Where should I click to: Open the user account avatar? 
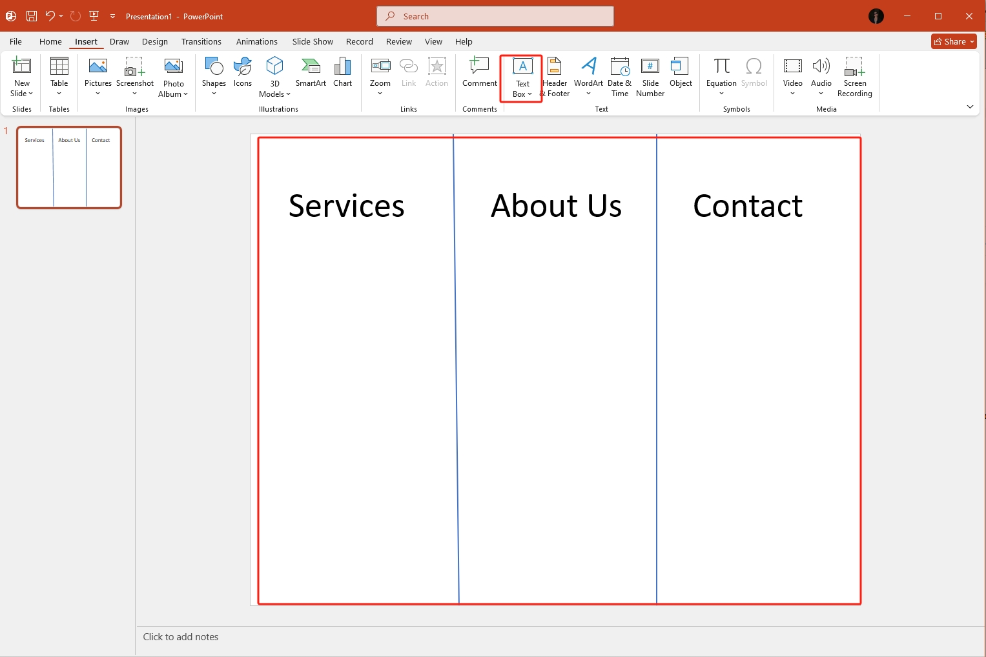tap(876, 16)
